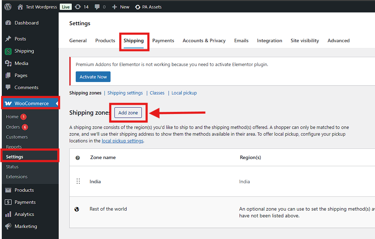Open WooCommerce Reports submenu item
The height and width of the screenshot is (239, 375).
14,147
